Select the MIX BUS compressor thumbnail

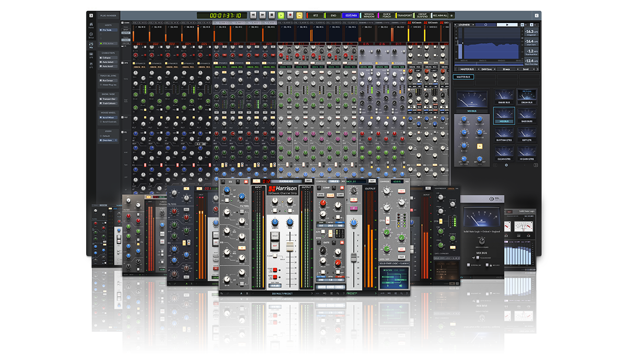click(x=504, y=116)
